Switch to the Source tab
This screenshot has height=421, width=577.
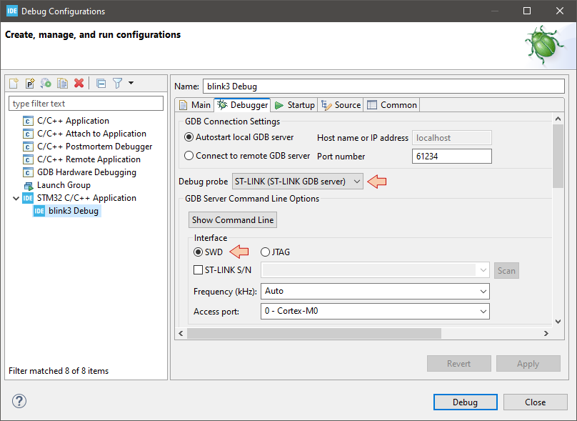pos(341,105)
